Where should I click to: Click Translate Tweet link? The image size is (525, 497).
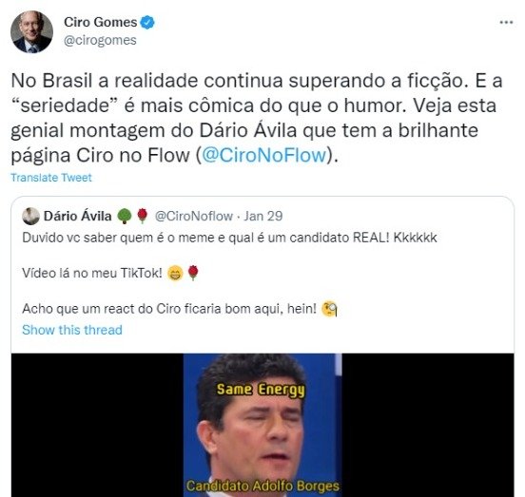point(51,178)
